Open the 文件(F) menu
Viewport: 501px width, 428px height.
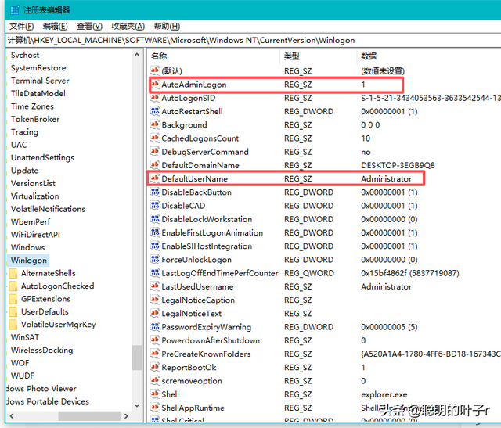point(21,26)
